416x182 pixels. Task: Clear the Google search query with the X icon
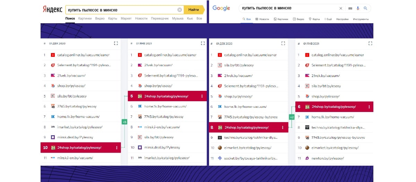point(341,8)
